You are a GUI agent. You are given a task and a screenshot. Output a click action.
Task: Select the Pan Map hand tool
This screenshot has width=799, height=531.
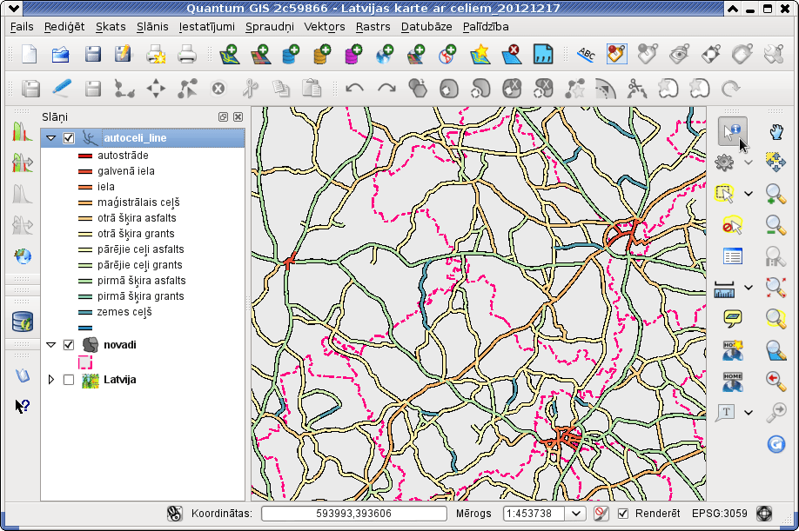[x=776, y=132]
